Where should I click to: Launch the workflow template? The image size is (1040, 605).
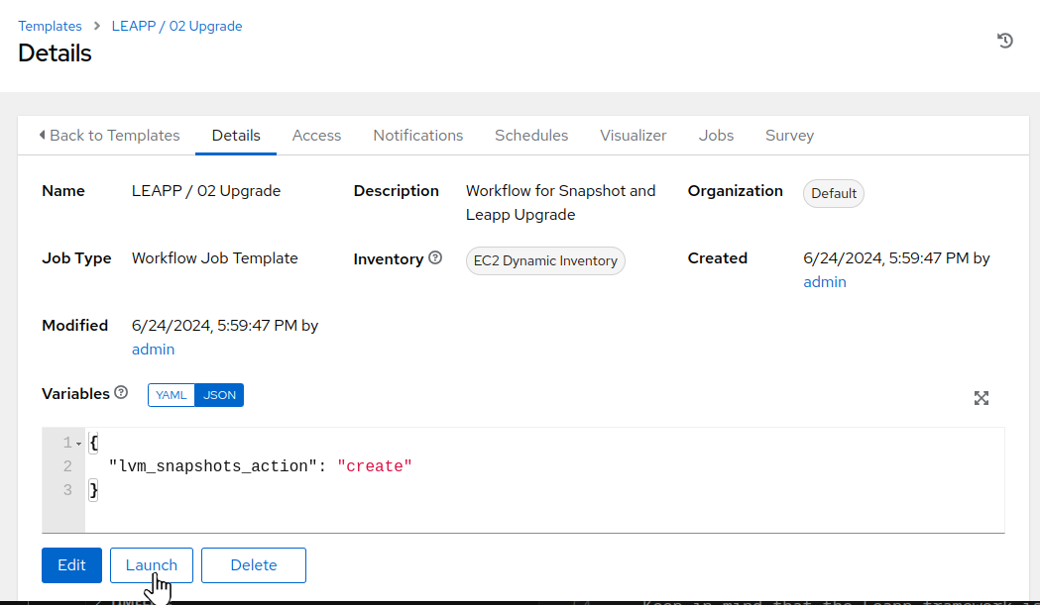pos(152,565)
